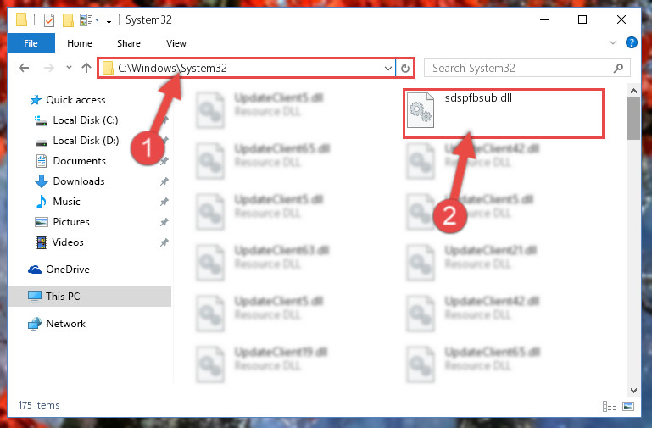Viewport: 652px width, 428px height.
Task: Click the vertical scrollbar down arrow
Action: coord(633,391)
